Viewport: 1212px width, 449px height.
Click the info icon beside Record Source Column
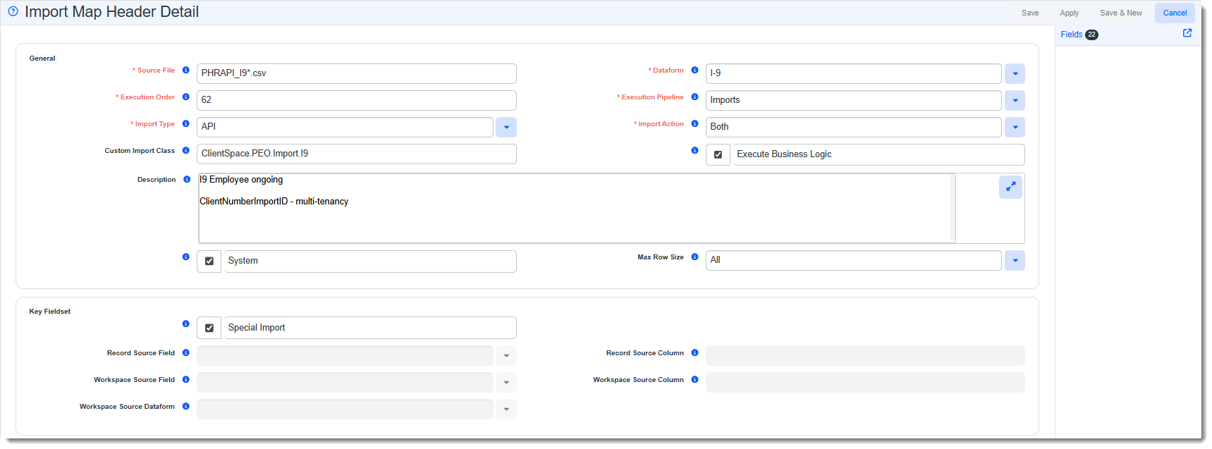694,353
